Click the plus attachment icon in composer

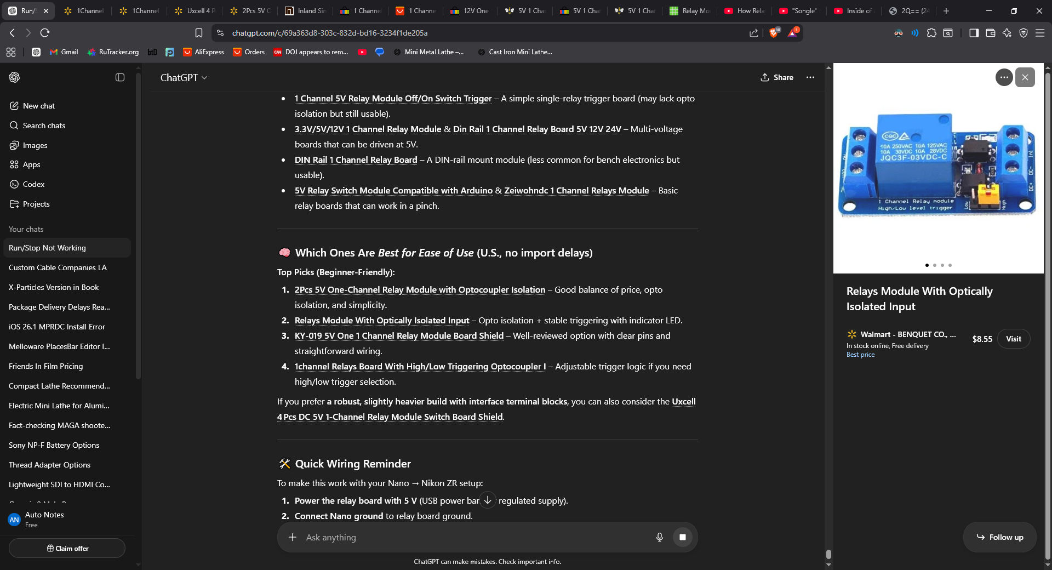point(293,537)
